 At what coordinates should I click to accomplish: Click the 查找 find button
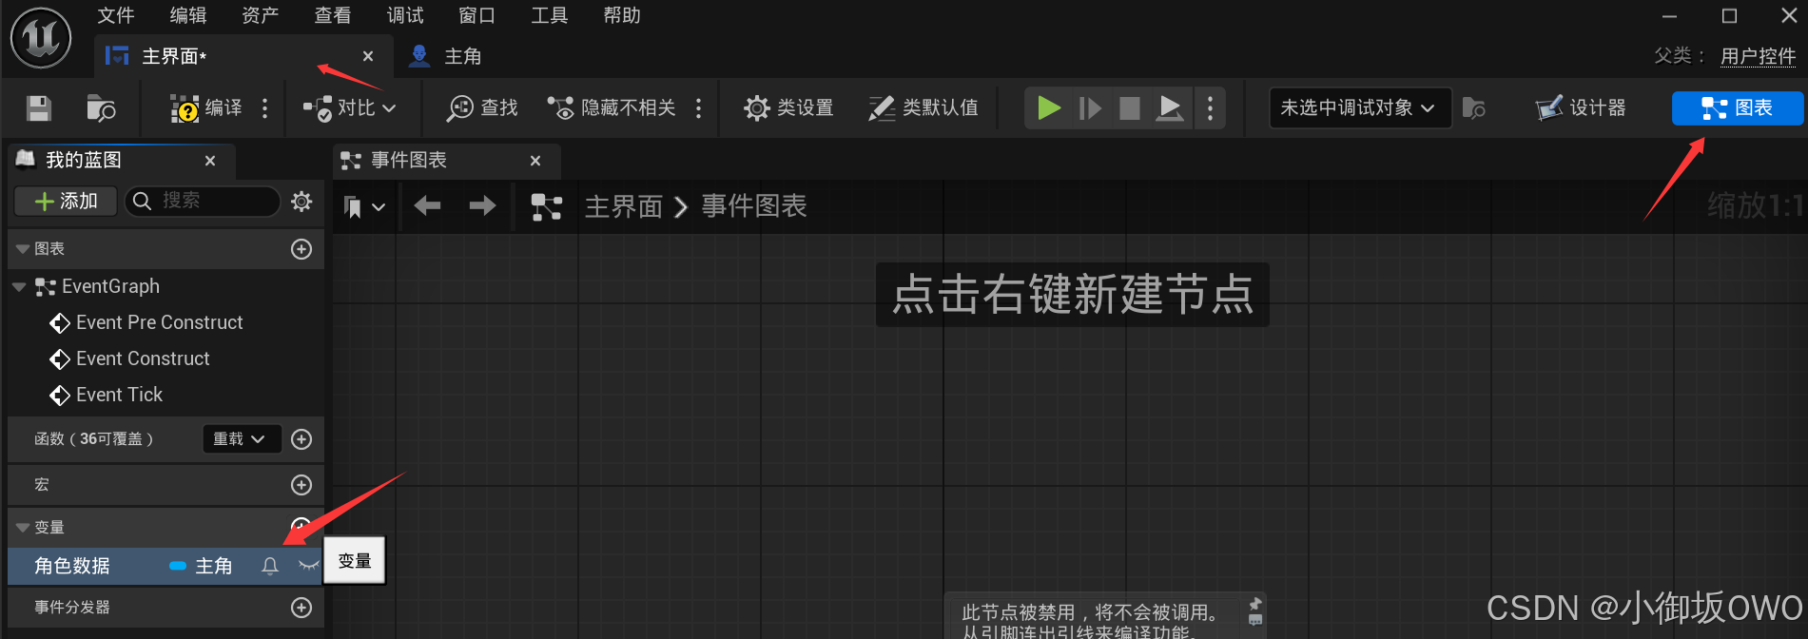point(482,108)
